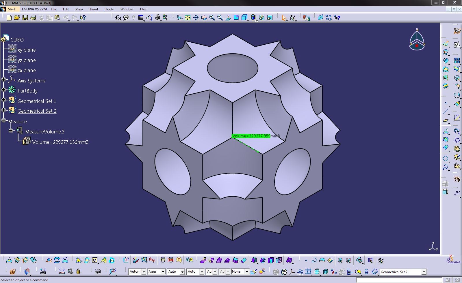Click the Measure Inertia weight icon
Viewport: 462px width, 283px height.
[x=78, y=271]
